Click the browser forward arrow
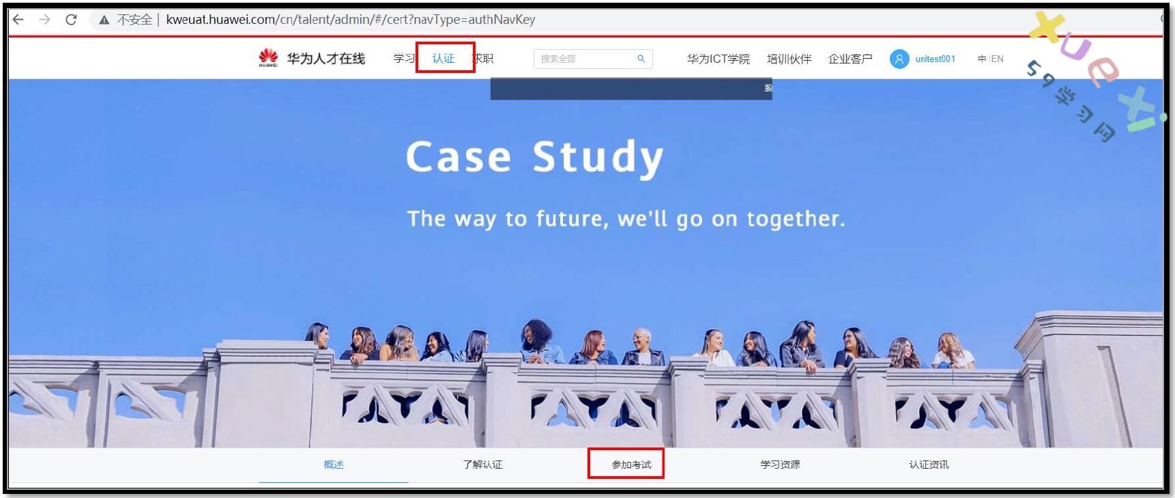This screenshot has height=498, width=1175. tap(44, 20)
